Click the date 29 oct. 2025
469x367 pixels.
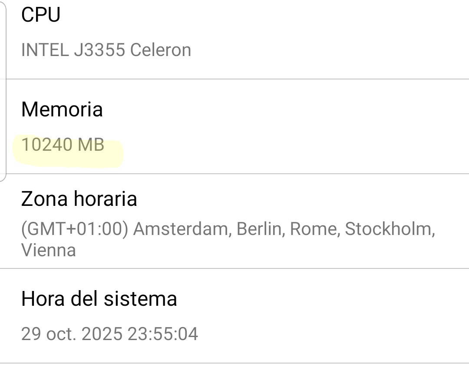point(72,334)
